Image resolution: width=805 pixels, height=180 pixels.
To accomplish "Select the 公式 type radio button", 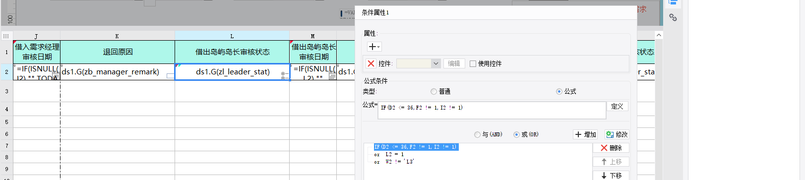I will click(x=559, y=91).
